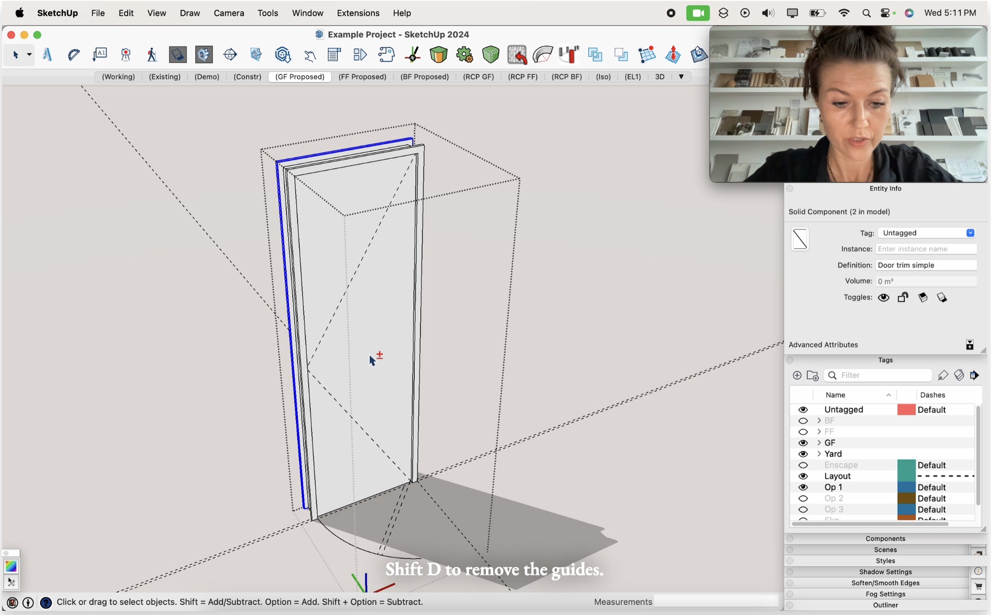Click the Add Tag Folder icon

pos(812,375)
